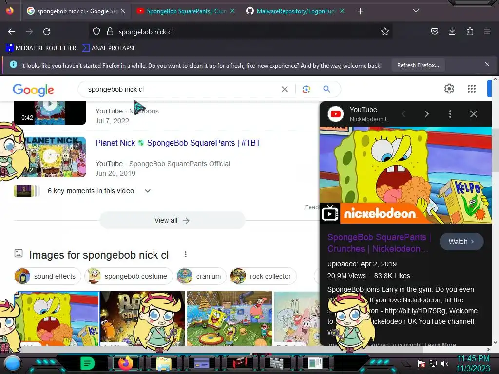
Task: List all tabs dropdown arrow
Action: (x=416, y=11)
